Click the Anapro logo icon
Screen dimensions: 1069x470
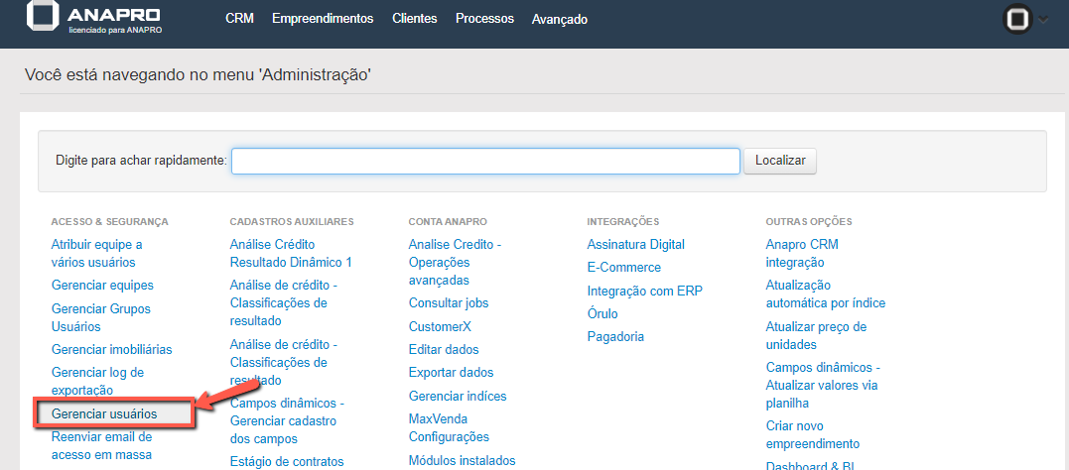point(44,17)
